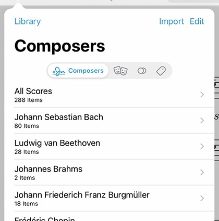
Task: Open Beethoven's list via the right chevron
Action: coord(202,147)
